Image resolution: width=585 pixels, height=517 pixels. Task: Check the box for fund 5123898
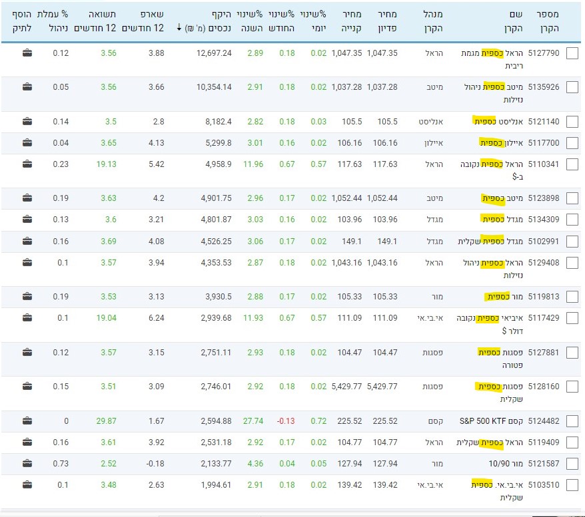[x=572, y=198]
